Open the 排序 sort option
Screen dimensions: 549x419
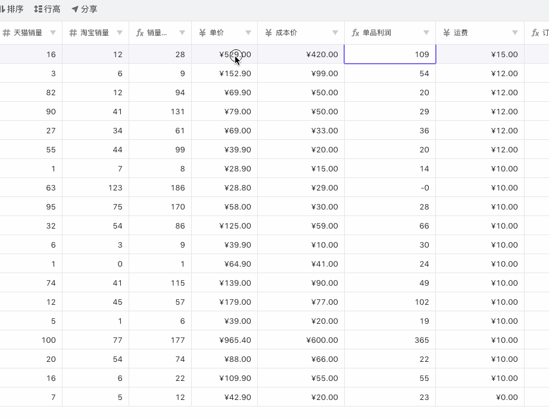(12, 10)
